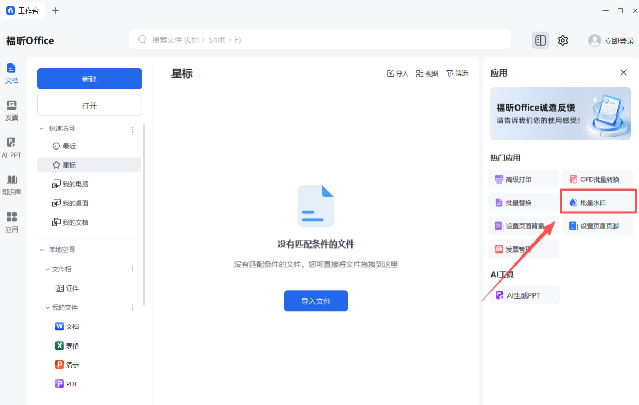The width and height of the screenshot is (639, 405).
Task: Open settings gear icon
Action: (x=563, y=40)
